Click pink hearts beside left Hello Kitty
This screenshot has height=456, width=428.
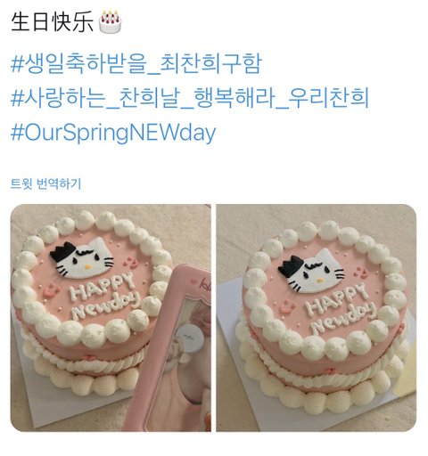click(130, 262)
